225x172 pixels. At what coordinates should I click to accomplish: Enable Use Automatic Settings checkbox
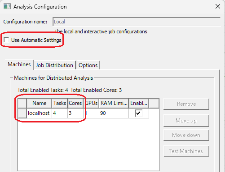(x=6, y=40)
